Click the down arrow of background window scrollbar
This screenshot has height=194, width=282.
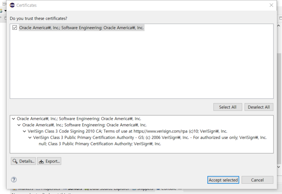(279, 167)
